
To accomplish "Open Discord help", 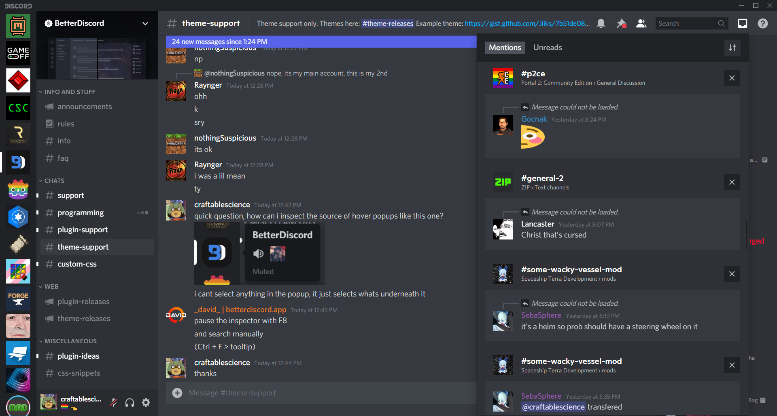I will (x=763, y=23).
